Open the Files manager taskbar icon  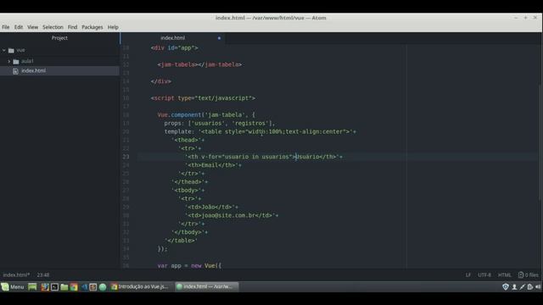64,286
